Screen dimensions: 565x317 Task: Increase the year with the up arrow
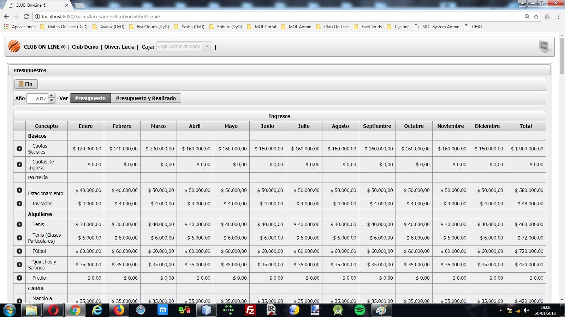[x=52, y=96]
